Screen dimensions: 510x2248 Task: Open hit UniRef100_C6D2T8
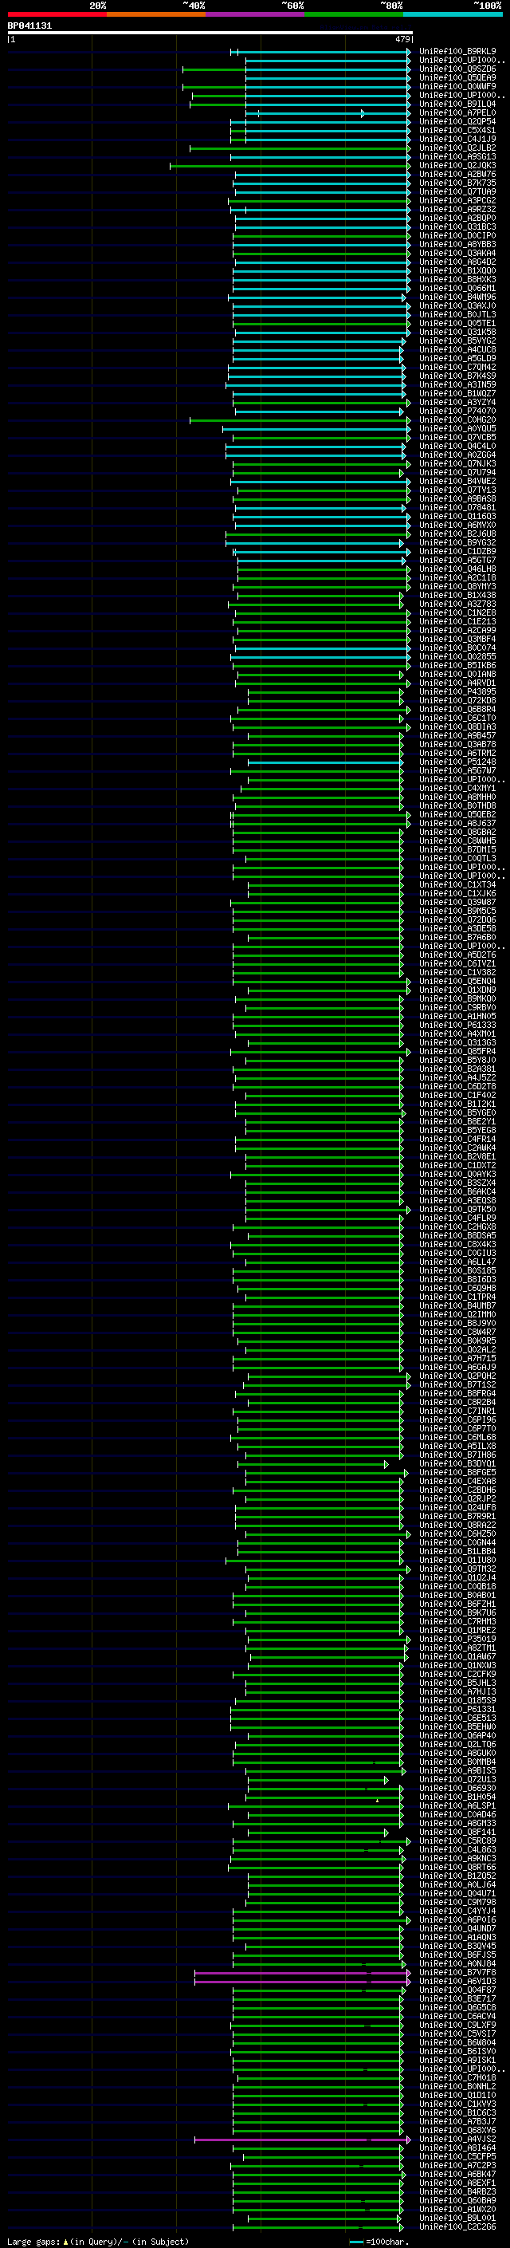457,1086
